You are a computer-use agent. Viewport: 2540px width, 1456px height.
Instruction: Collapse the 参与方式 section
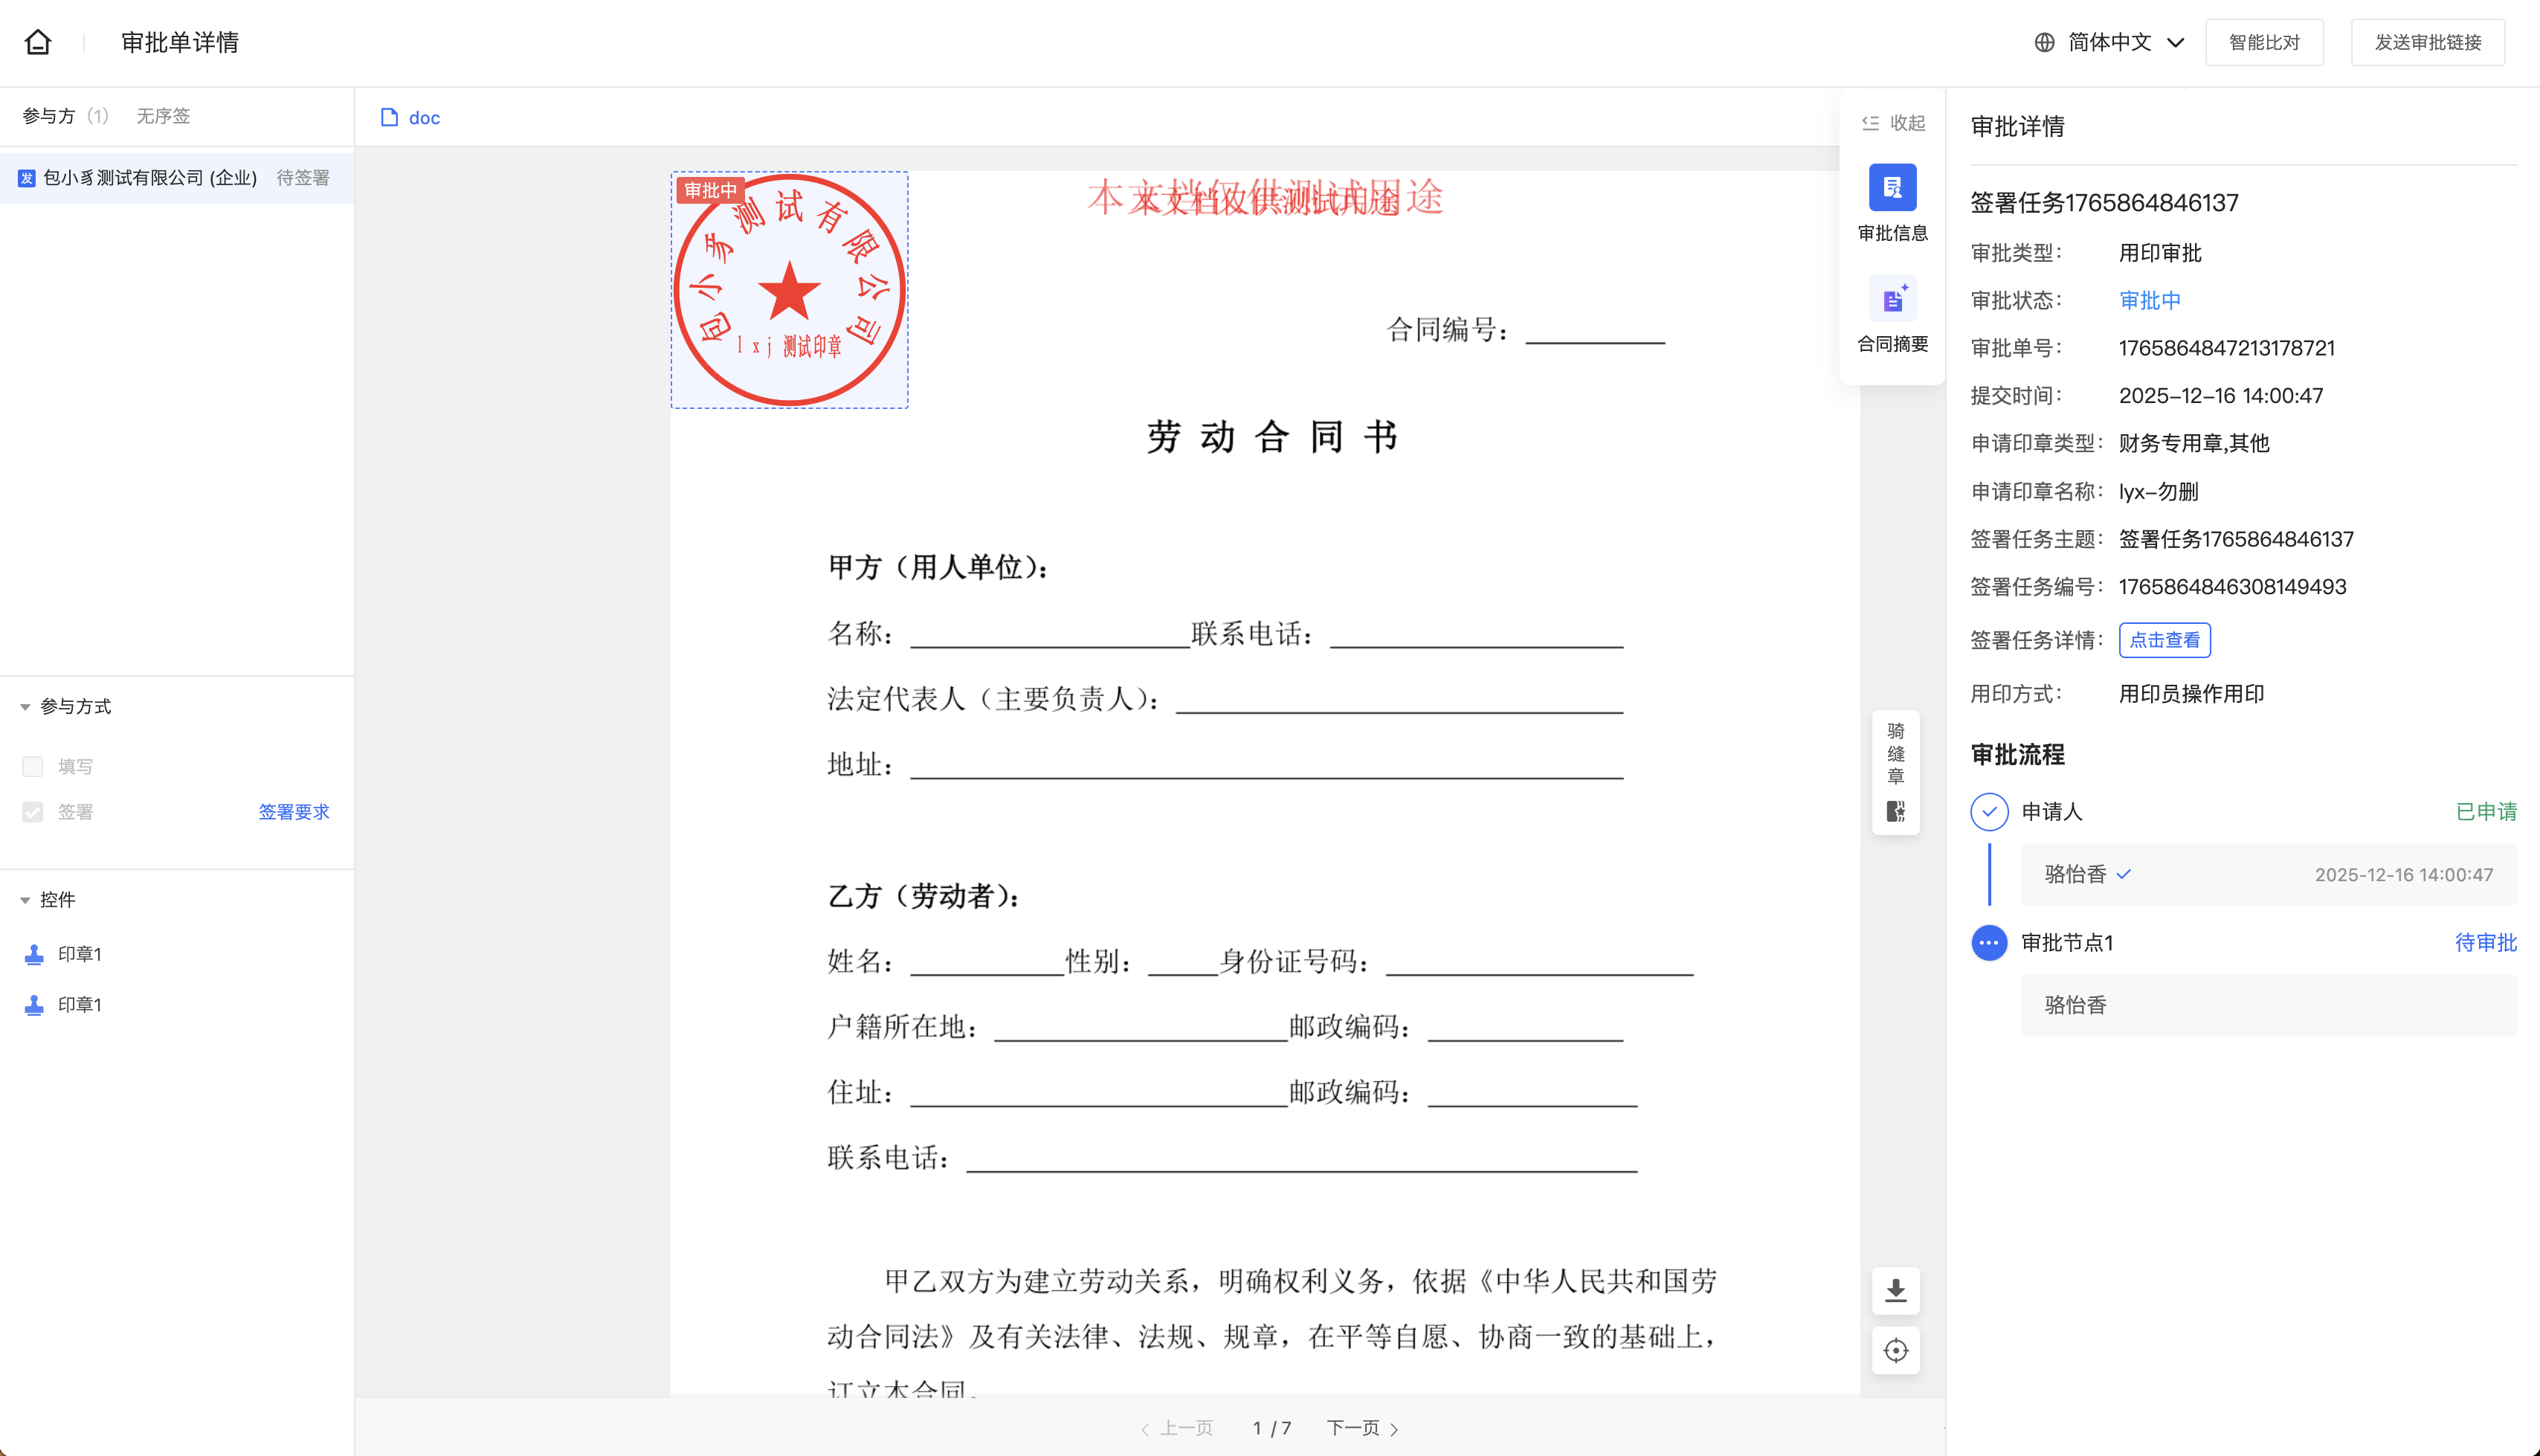click(x=25, y=707)
